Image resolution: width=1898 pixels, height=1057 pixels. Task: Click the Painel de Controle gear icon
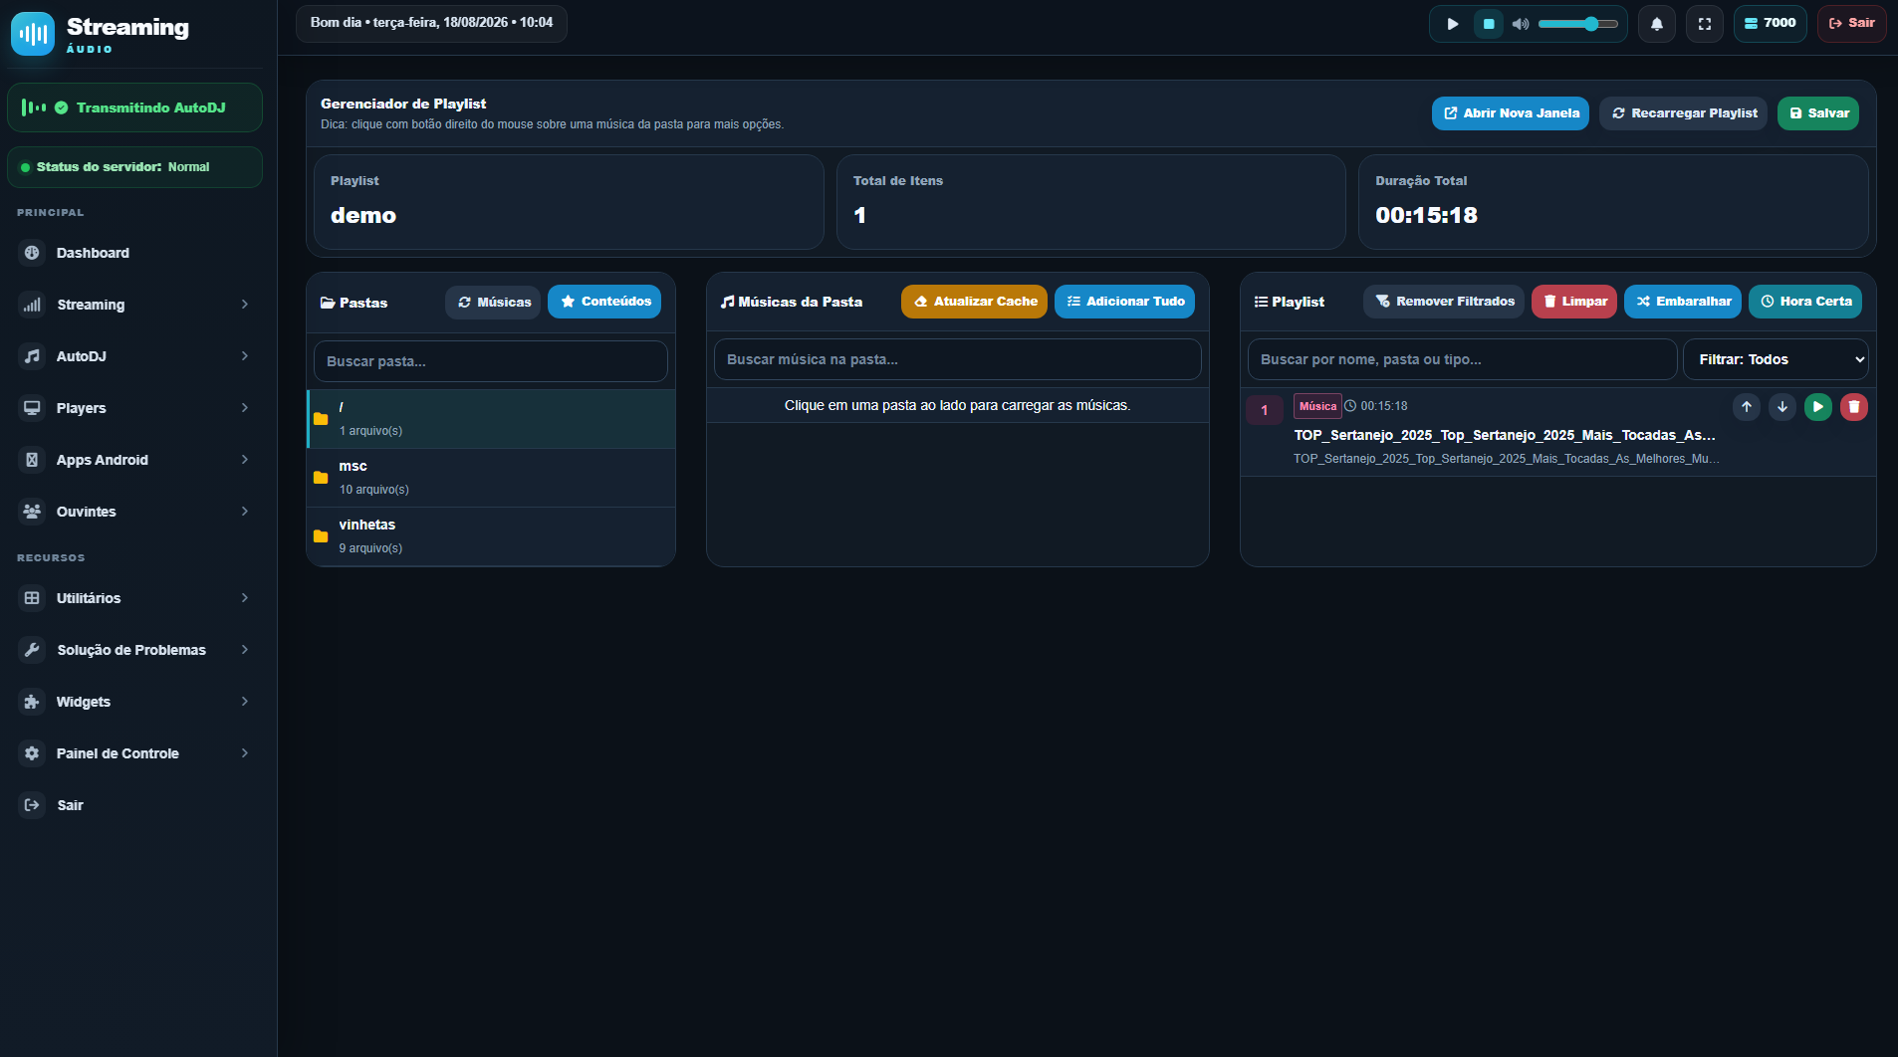pyautogui.click(x=32, y=753)
